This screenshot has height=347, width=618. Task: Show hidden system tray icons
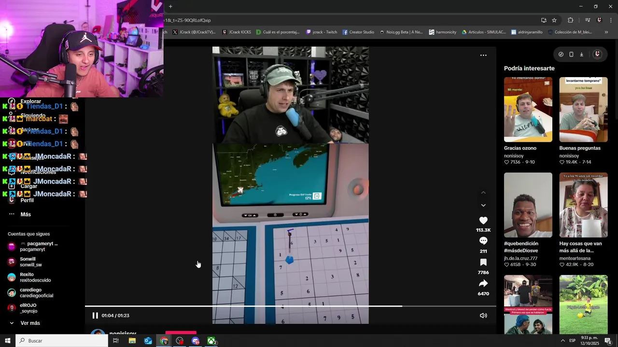(x=562, y=341)
